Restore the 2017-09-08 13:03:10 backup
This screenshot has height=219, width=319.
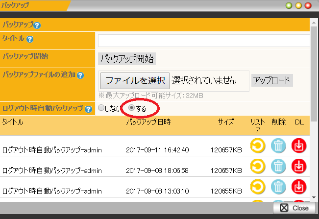pyautogui.click(x=258, y=187)
